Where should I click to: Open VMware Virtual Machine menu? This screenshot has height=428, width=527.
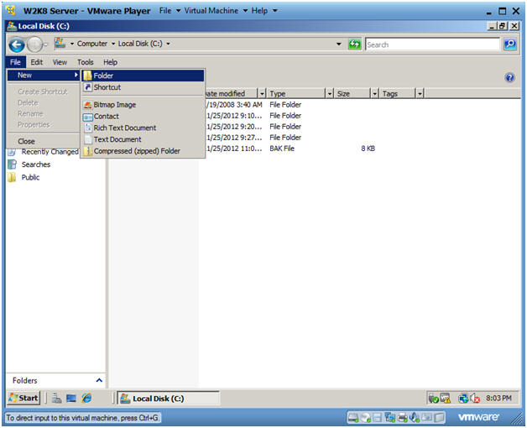coord(216,11)
